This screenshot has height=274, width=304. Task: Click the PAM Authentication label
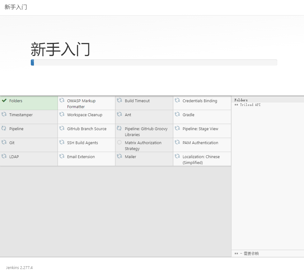pyautogui.click(x=200, y=143)
